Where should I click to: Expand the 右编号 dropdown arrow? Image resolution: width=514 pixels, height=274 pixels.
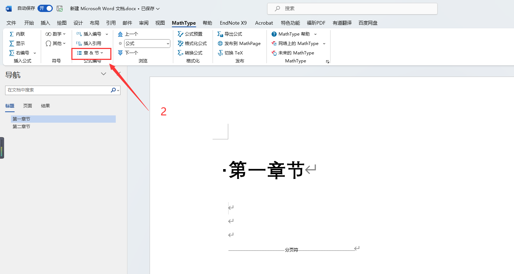pos(35,53)
